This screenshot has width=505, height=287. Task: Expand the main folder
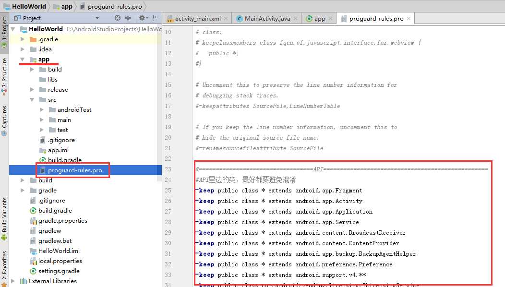click(x=42, y=120)
